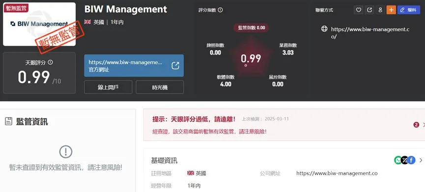
Task: Open the 官方網址 official website button
Action: [x=134, y=65]
